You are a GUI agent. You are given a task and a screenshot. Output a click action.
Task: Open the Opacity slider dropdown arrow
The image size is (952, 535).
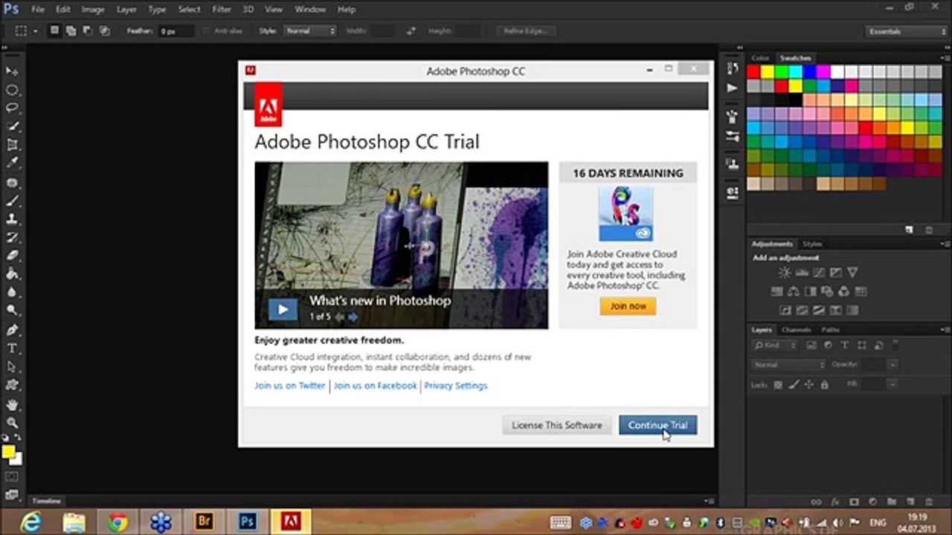click(892, 365)
